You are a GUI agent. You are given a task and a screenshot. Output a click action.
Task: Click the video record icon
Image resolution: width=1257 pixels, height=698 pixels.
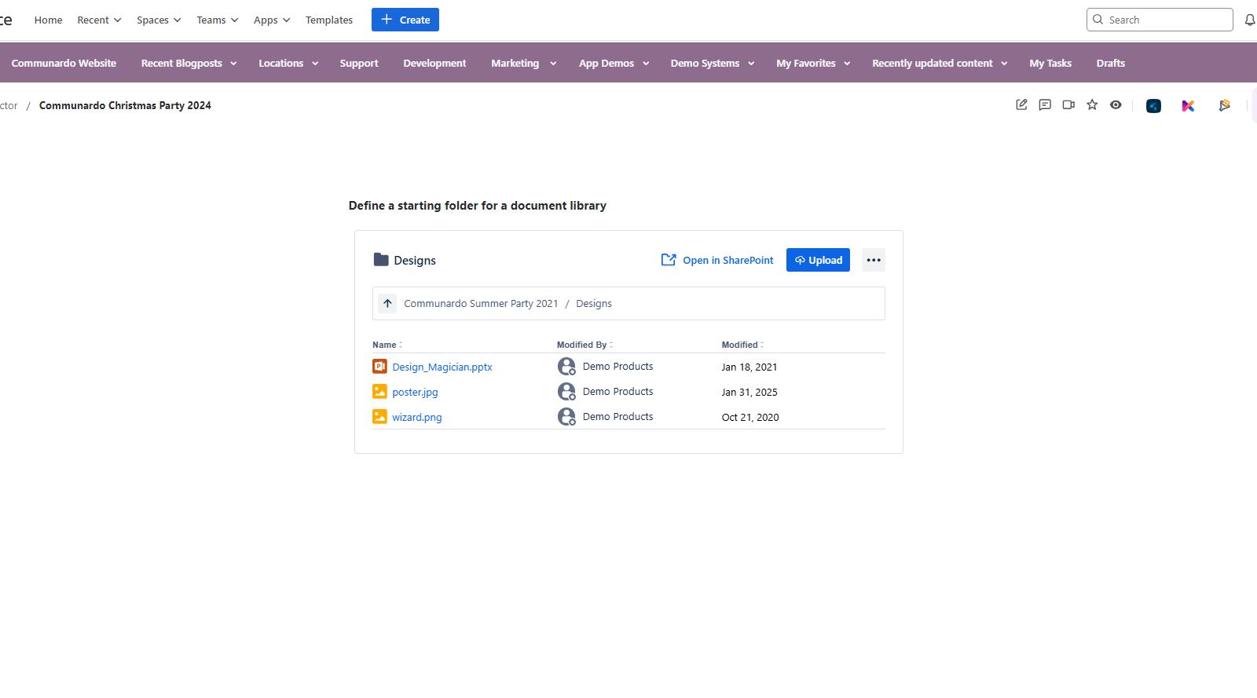coord(1068,104)
